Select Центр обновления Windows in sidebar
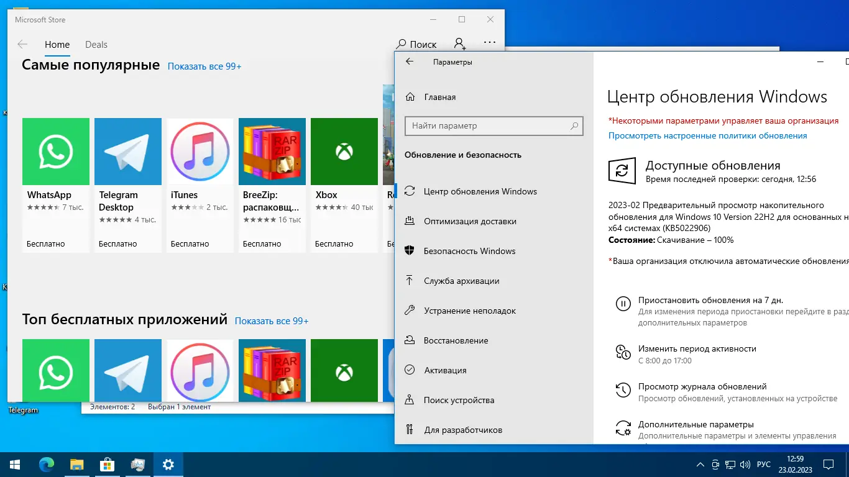This screenshot has height=477, width=849. coord(493,191)
